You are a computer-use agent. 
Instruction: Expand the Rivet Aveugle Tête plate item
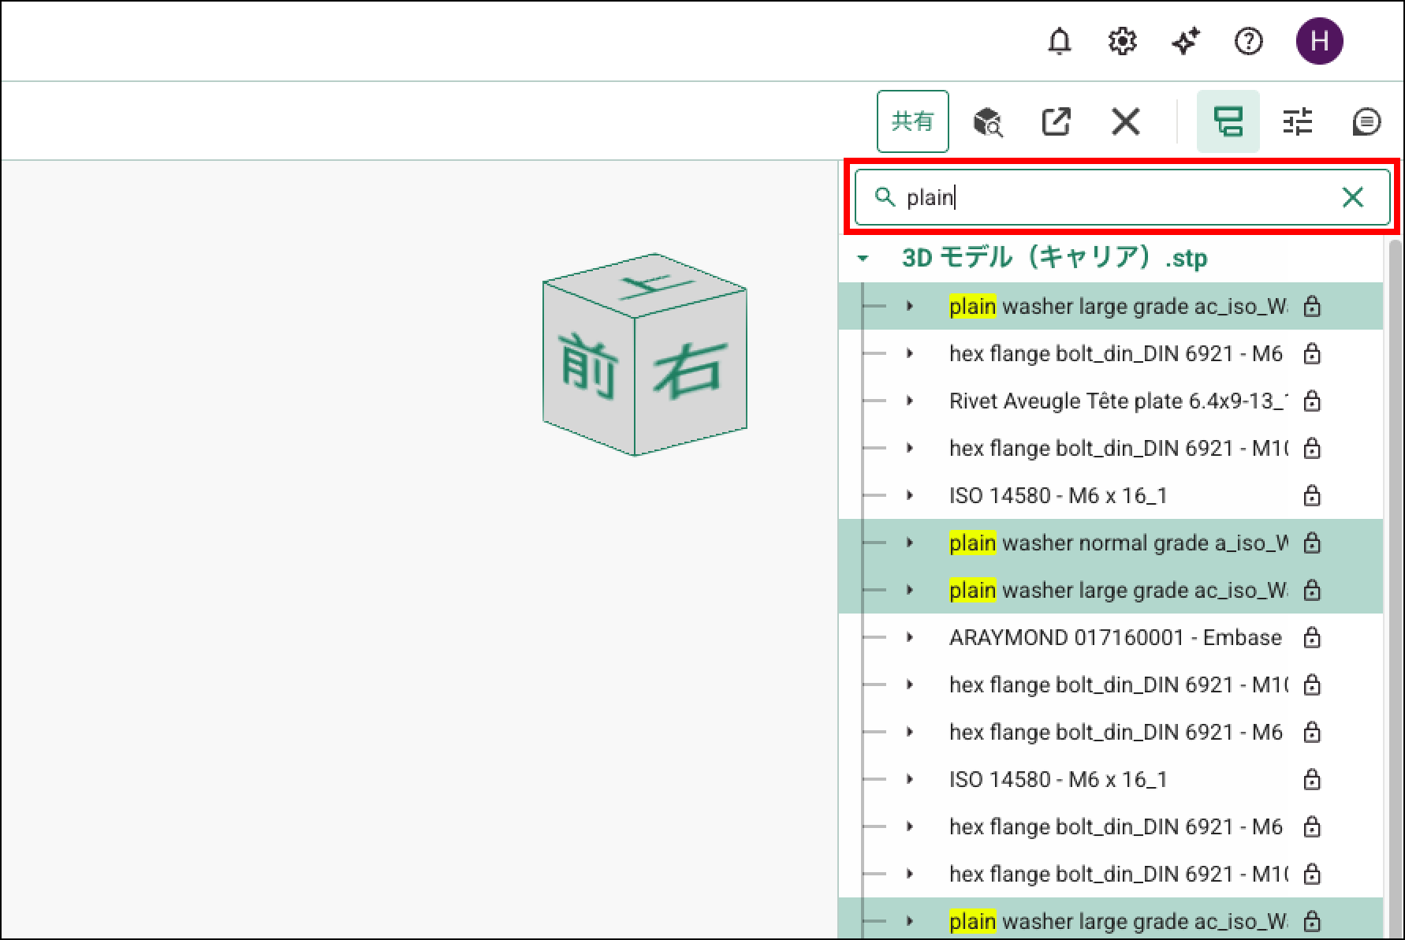pos(910,401)
